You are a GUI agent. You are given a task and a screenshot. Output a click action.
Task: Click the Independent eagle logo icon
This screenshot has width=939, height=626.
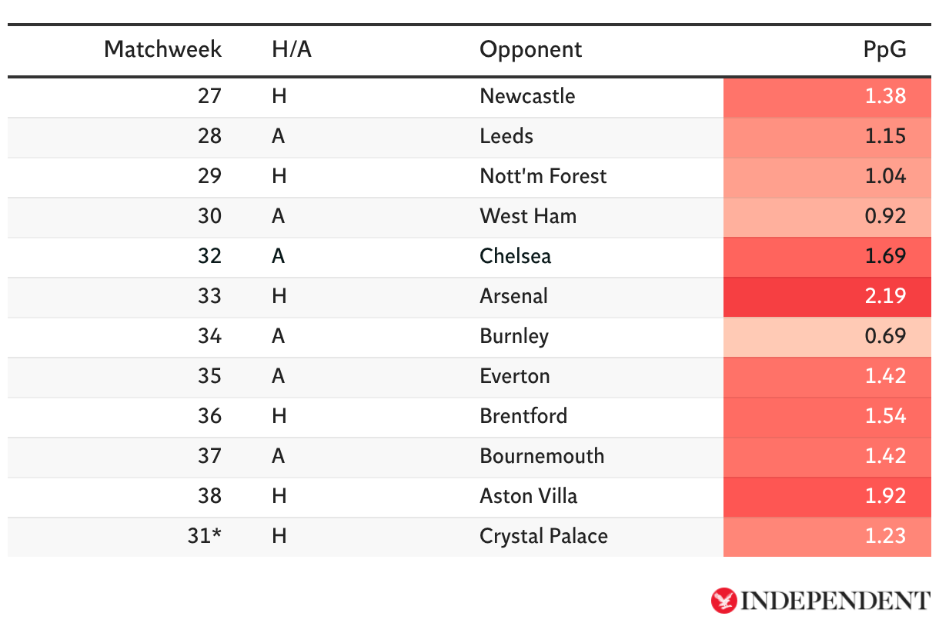click(x=724, y=601)
